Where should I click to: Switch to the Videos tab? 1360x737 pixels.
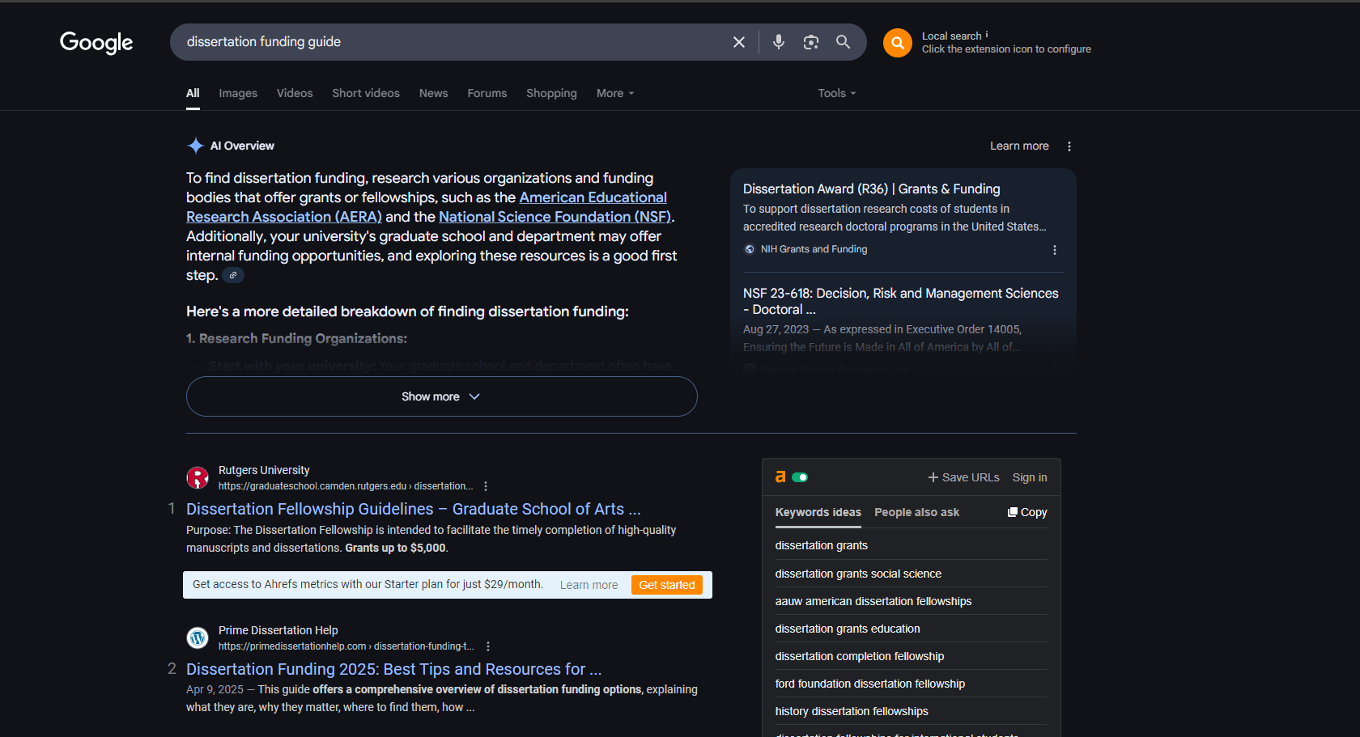(295, 93)
